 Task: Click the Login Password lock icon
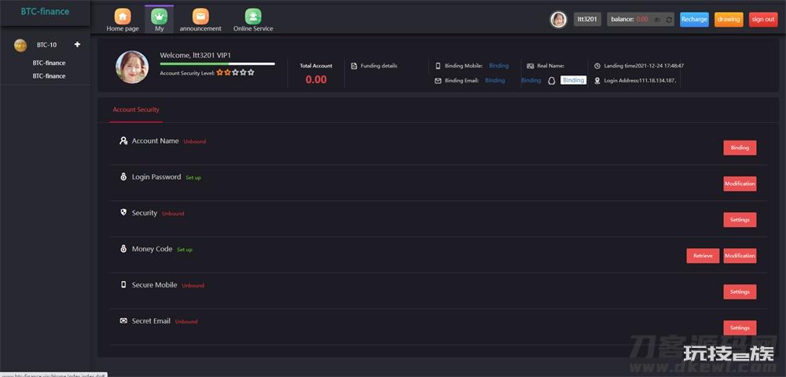(123, 177)
